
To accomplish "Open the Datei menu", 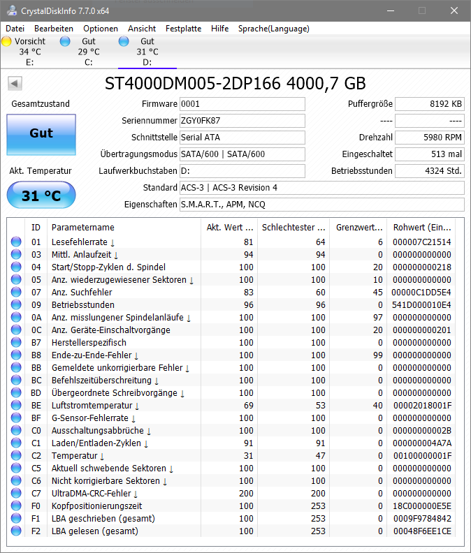I will tap(15, 29).
